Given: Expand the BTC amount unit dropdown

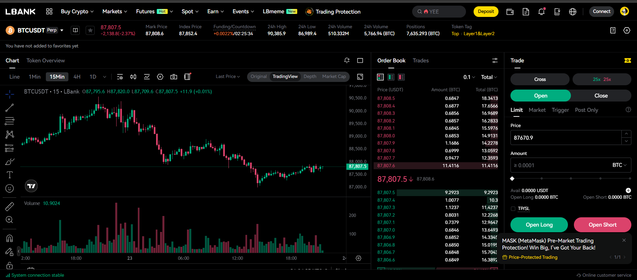Looking at the screenshot, I should click(x=619, y=165).
